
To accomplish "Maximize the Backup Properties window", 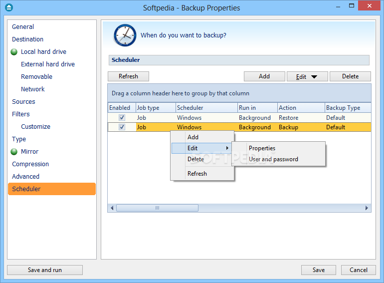I will click(352, 5).
